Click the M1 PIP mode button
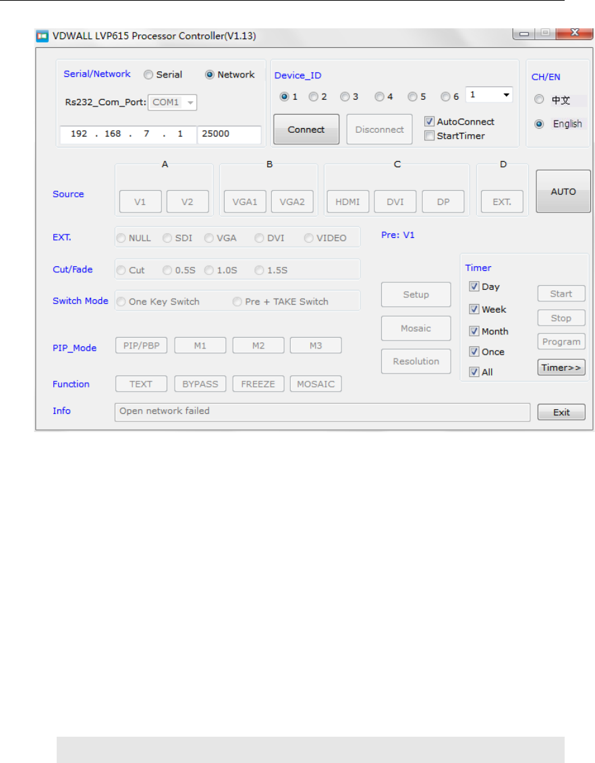The image size is (595, 763). pyautogui.click(x=200, y=346)
